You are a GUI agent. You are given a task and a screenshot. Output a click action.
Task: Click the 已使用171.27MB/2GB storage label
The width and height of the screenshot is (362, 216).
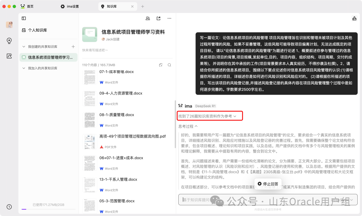coord(49,205)
